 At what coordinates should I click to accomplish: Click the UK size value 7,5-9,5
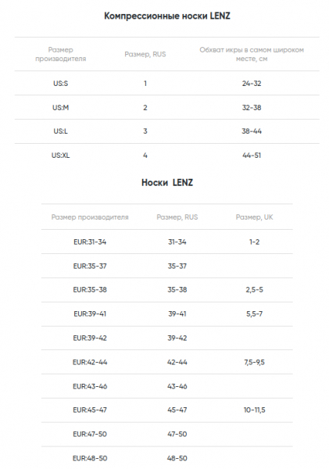click(254, 362)
